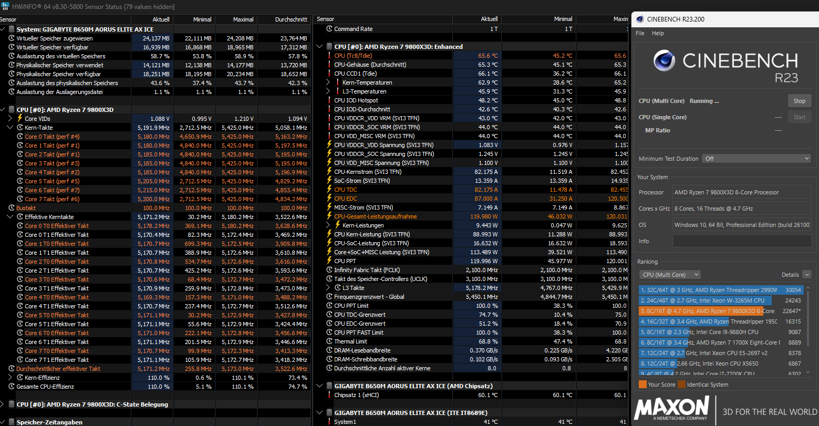Click the HWiNFO icon in the title bar

pos(5,7)
